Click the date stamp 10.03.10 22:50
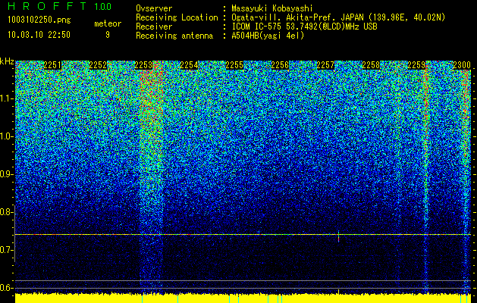The height and width of the screenshot is (303, 477). (39, 35)
